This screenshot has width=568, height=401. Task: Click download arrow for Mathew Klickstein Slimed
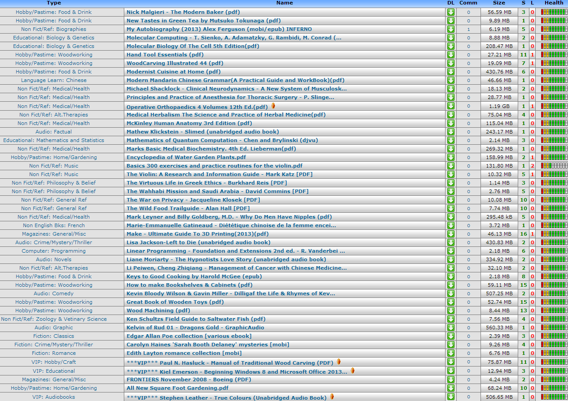[450, 132]
